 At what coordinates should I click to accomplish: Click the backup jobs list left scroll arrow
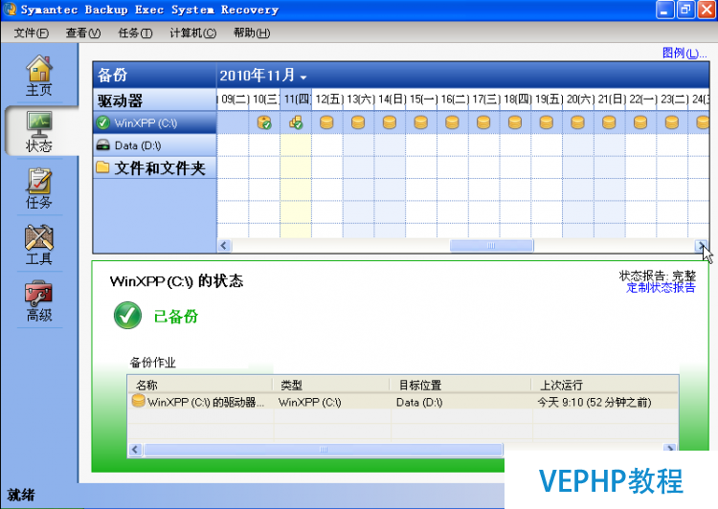pos(135,450)
